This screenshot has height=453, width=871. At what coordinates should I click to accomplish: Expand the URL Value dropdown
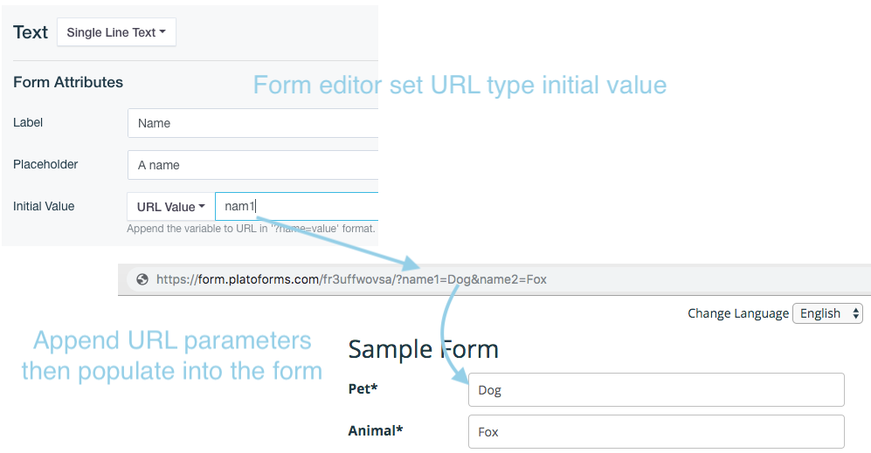pyautogui.click(x=170, y=207)
